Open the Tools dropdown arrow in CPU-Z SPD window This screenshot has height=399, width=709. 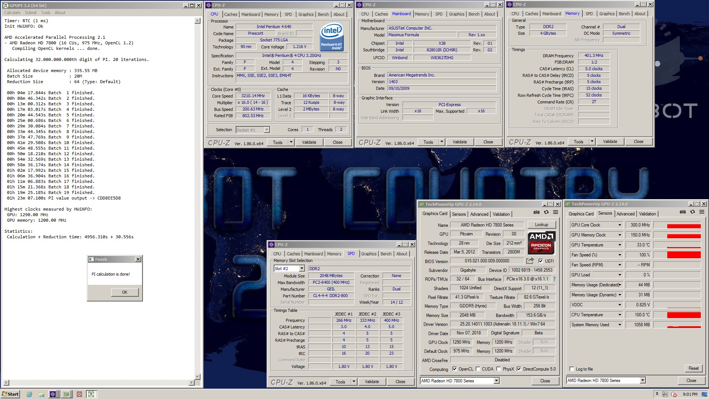click(x=354, y=382)
